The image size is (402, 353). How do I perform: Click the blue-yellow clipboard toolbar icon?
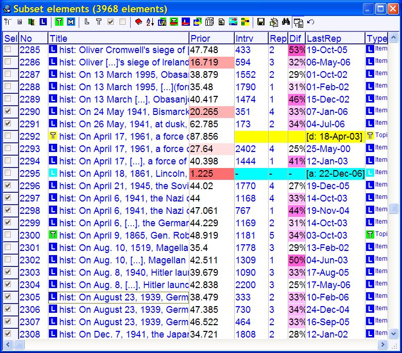coord(162,22)
